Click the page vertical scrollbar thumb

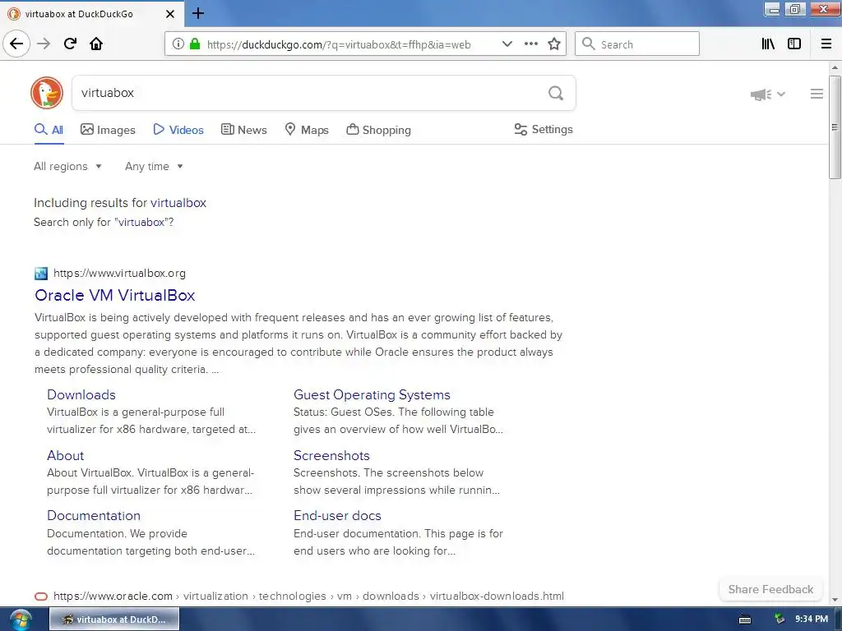pyautogui.click(x=834, y=127)
